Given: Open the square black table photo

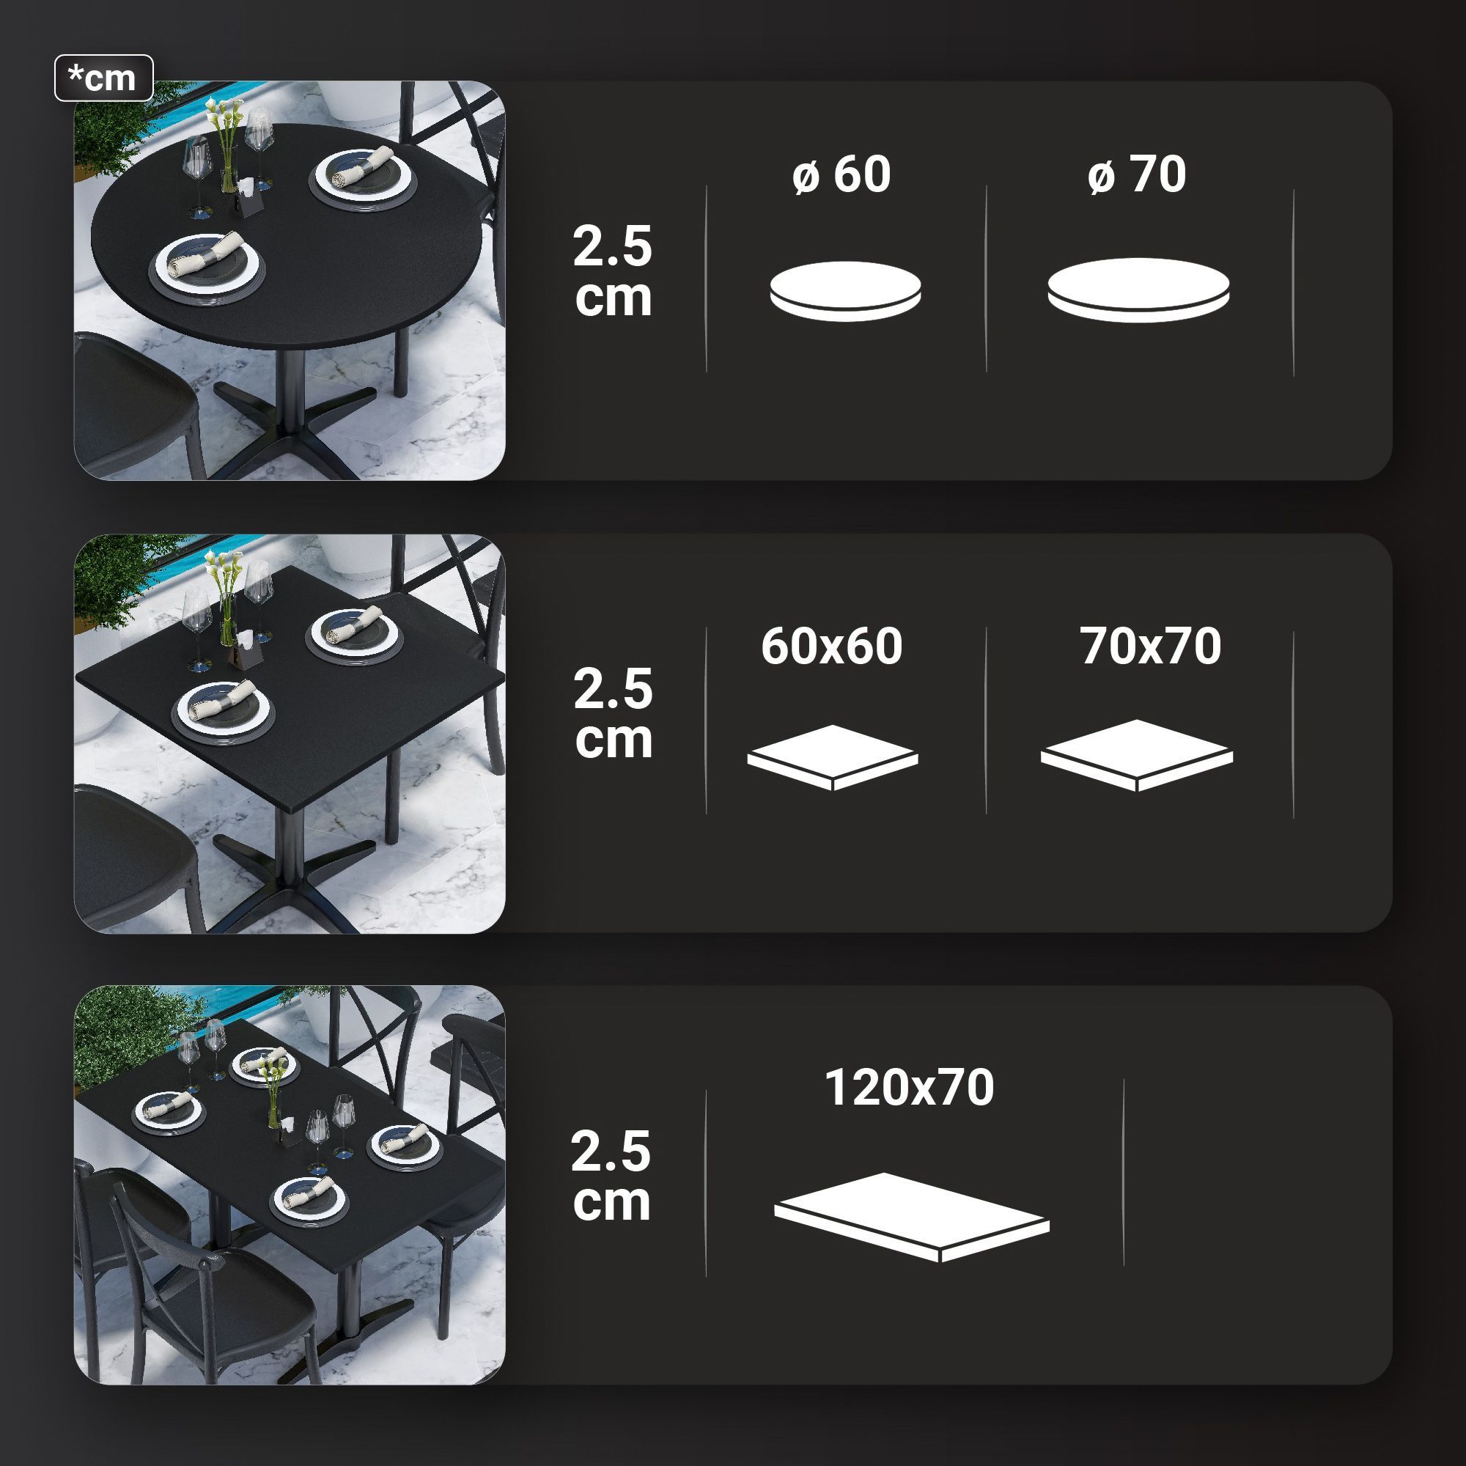Looking at the screenshot, I should (x=289, y=734).
